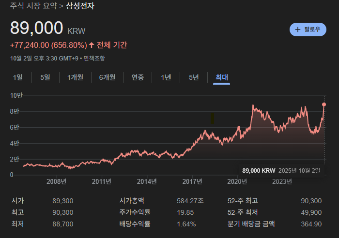Click the 52-주 최고 label

(243, 201)
